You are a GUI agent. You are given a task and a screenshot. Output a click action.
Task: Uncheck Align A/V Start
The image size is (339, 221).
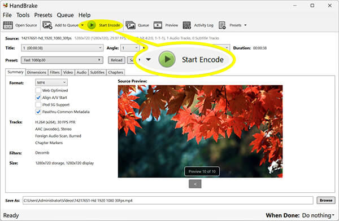tap(38, 98)
